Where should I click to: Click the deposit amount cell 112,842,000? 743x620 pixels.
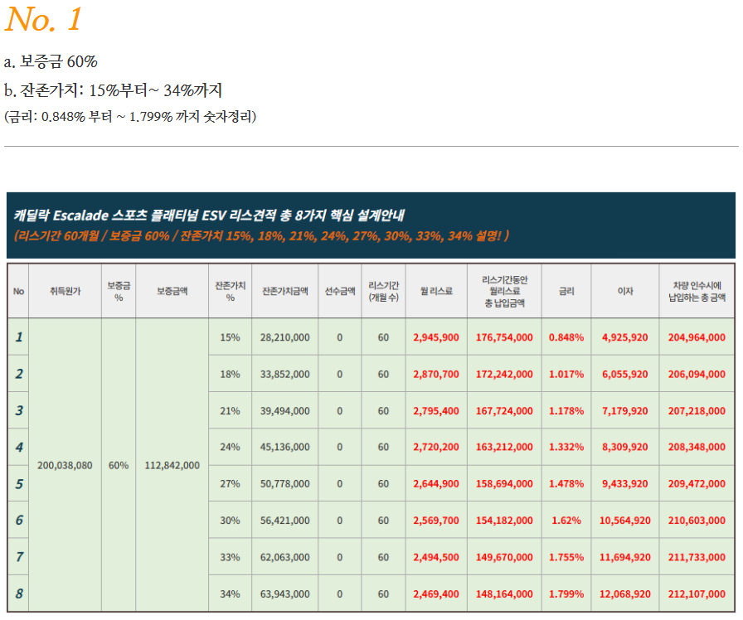pos(172,466)
